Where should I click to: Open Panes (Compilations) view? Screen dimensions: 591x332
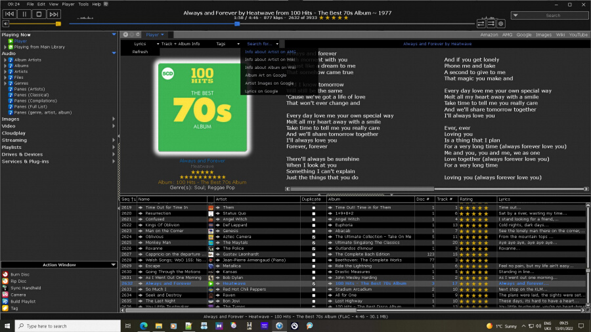35,101
